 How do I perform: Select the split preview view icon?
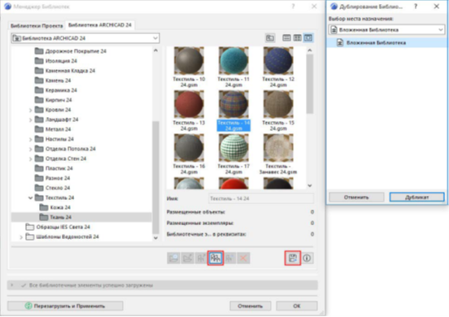(x=297, y=37)
